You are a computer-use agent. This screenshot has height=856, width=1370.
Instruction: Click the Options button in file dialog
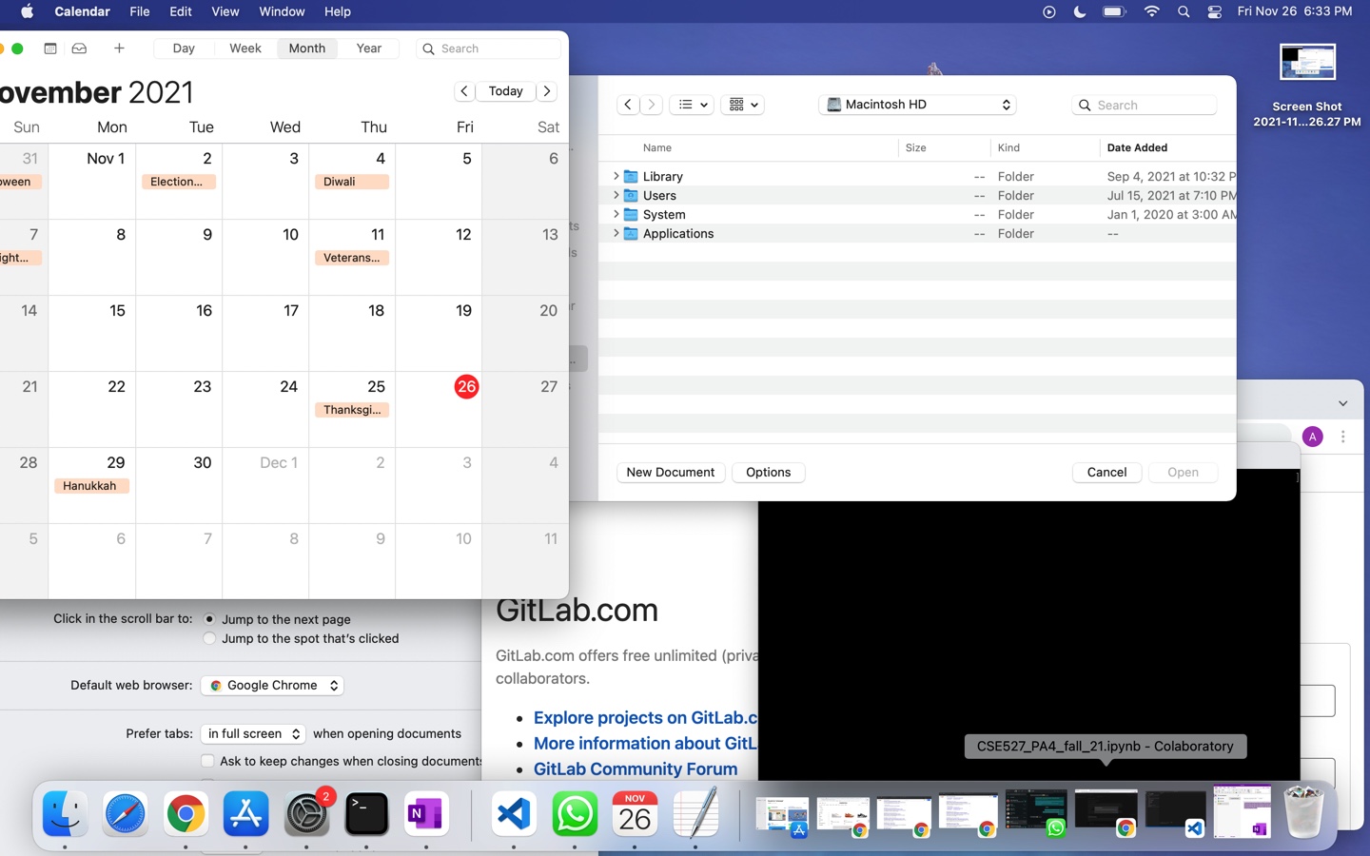point(769,473)
